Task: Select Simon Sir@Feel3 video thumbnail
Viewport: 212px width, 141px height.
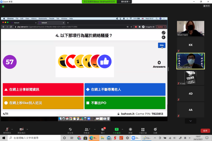Action: coord(190,61)
